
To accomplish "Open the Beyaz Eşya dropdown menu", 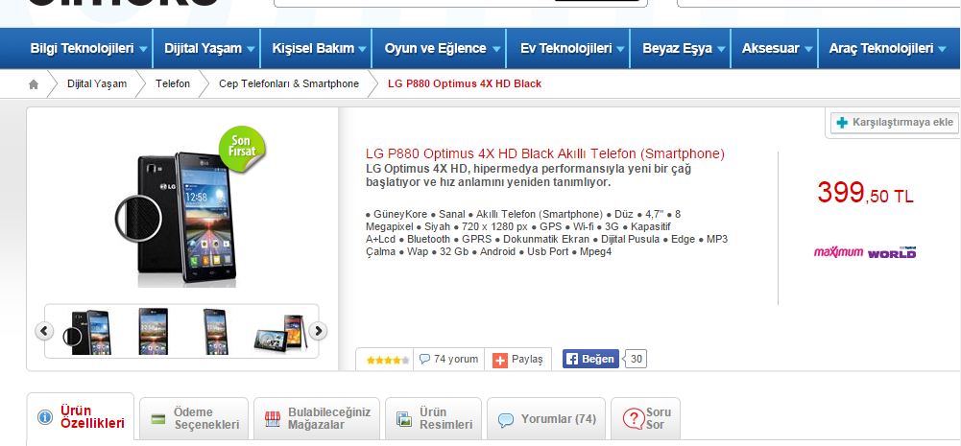I will click(683, 48).
